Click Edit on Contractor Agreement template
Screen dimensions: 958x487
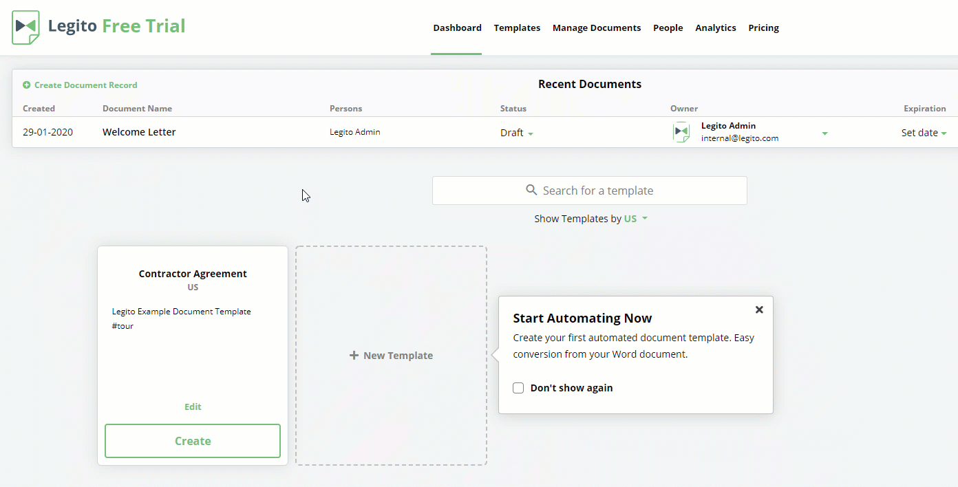pyautogui.click(x=193, y=407)
